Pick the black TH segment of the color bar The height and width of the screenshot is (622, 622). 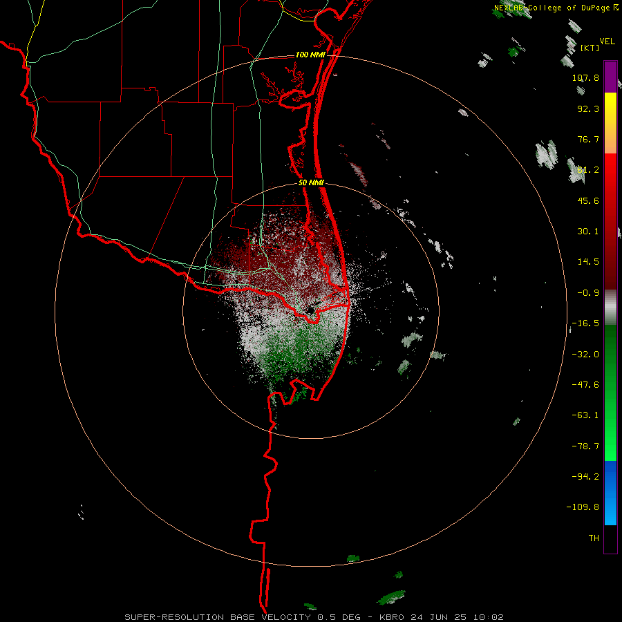[x=610, y=538]
